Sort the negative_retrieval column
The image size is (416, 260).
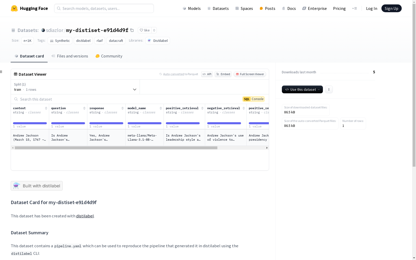click(244, 108)
